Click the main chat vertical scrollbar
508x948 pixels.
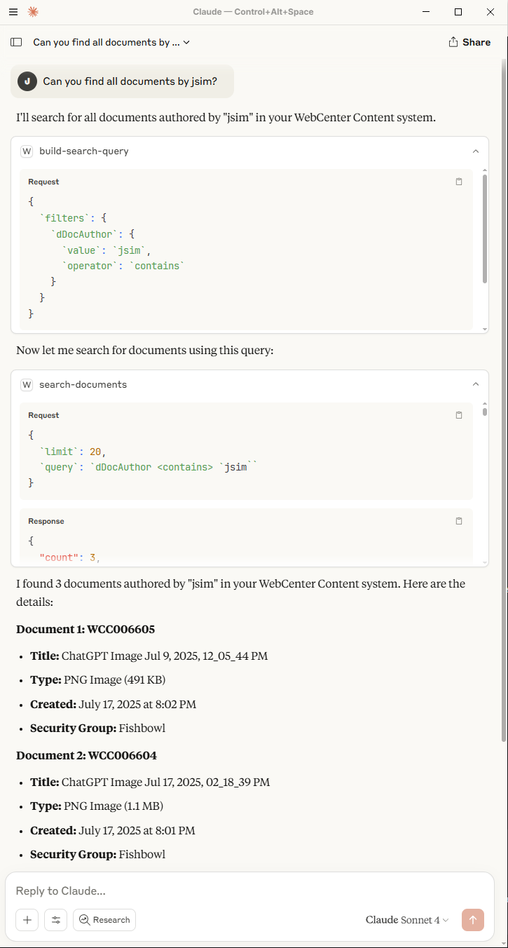click(x=504, y=400)
